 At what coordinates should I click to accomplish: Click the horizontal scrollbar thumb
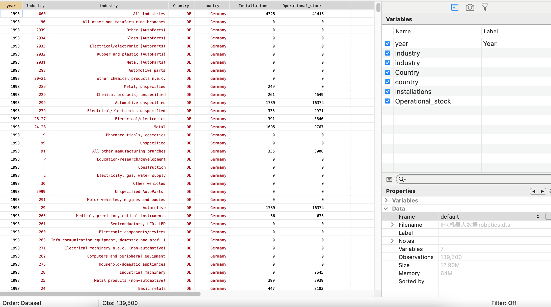(x=100, y=294)
